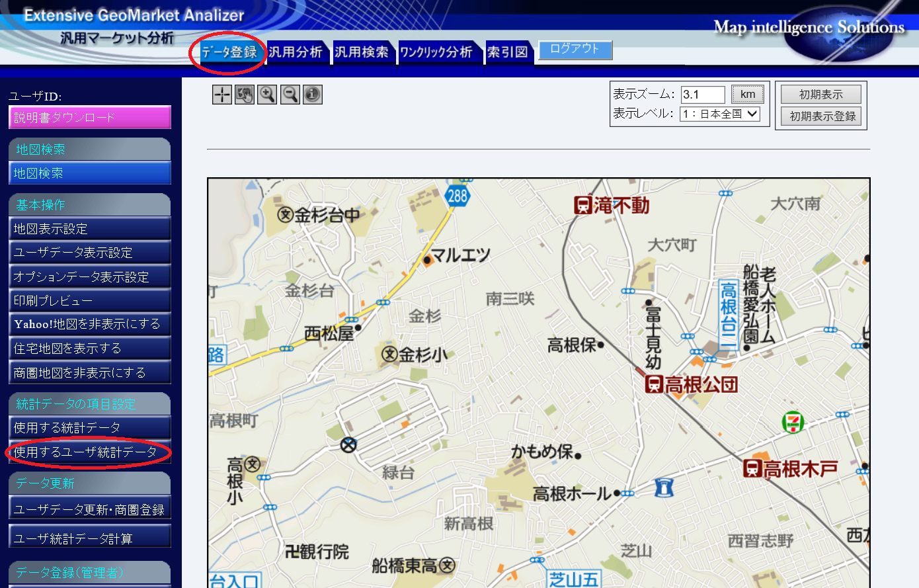Click the 7-Eleven store icon on map
The image size is (919, 588).
[x=793, y=422]
